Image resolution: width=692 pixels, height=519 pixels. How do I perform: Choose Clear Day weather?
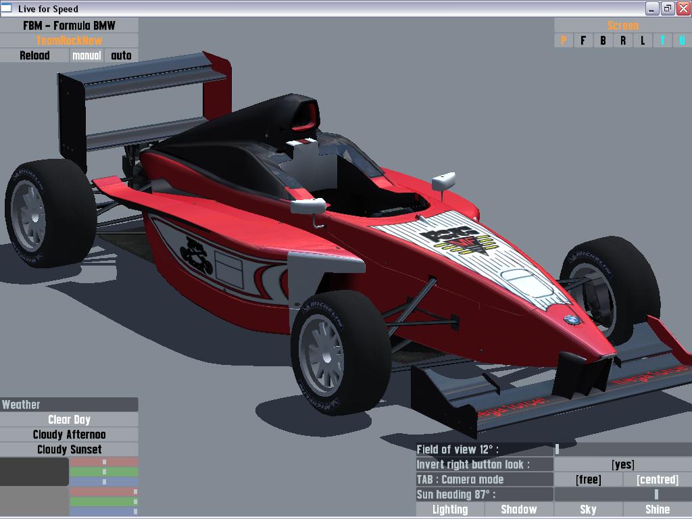coord(69,420)
